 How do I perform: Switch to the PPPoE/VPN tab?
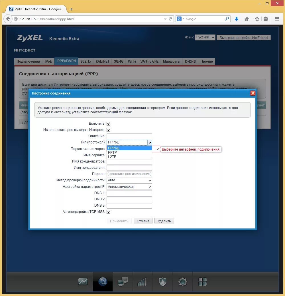pyautogui.click(x=66, y=61)
